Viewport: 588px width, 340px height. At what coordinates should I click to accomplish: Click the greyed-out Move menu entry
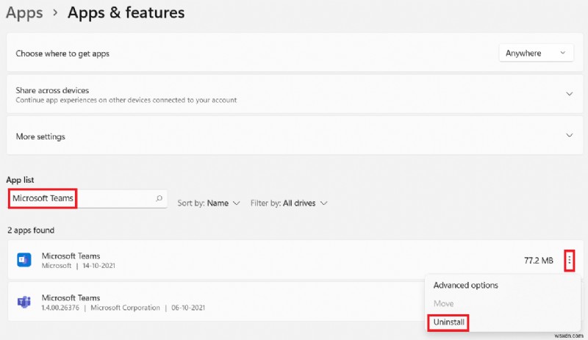[443, 303]
